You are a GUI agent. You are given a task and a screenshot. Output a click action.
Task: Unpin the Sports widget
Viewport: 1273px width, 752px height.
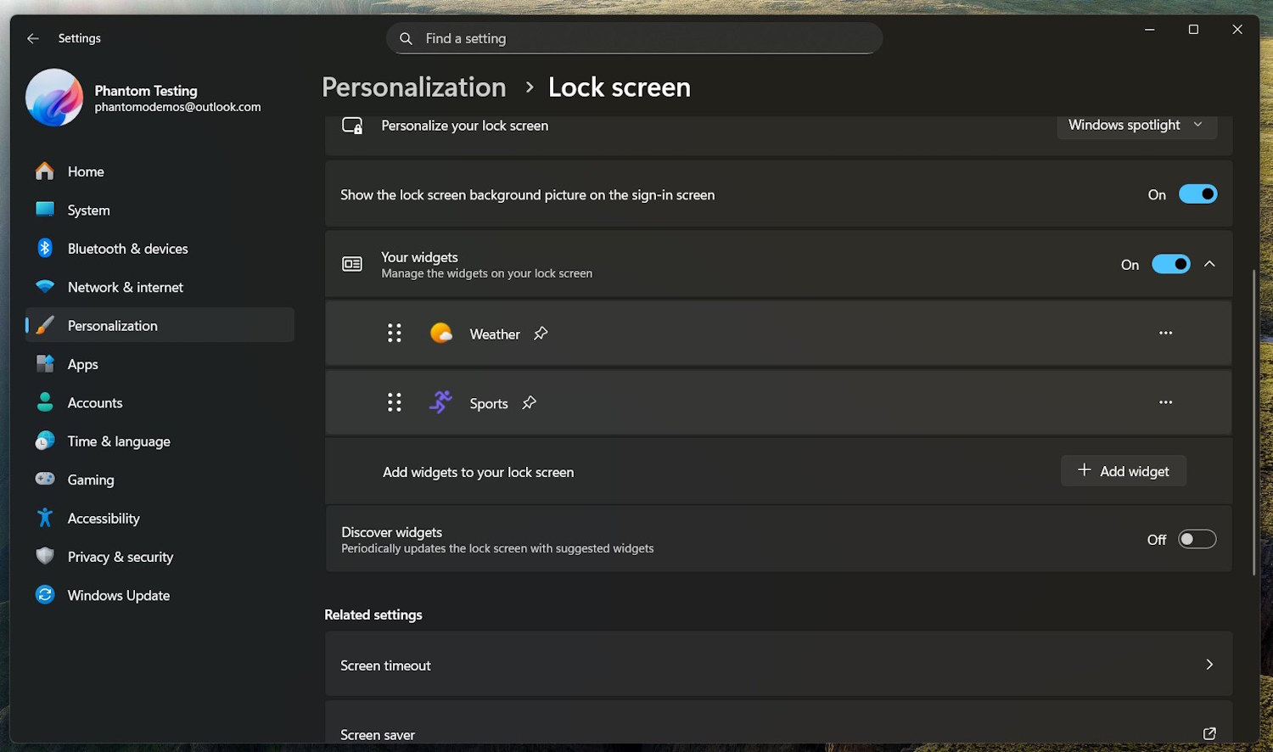click(529, 403)
